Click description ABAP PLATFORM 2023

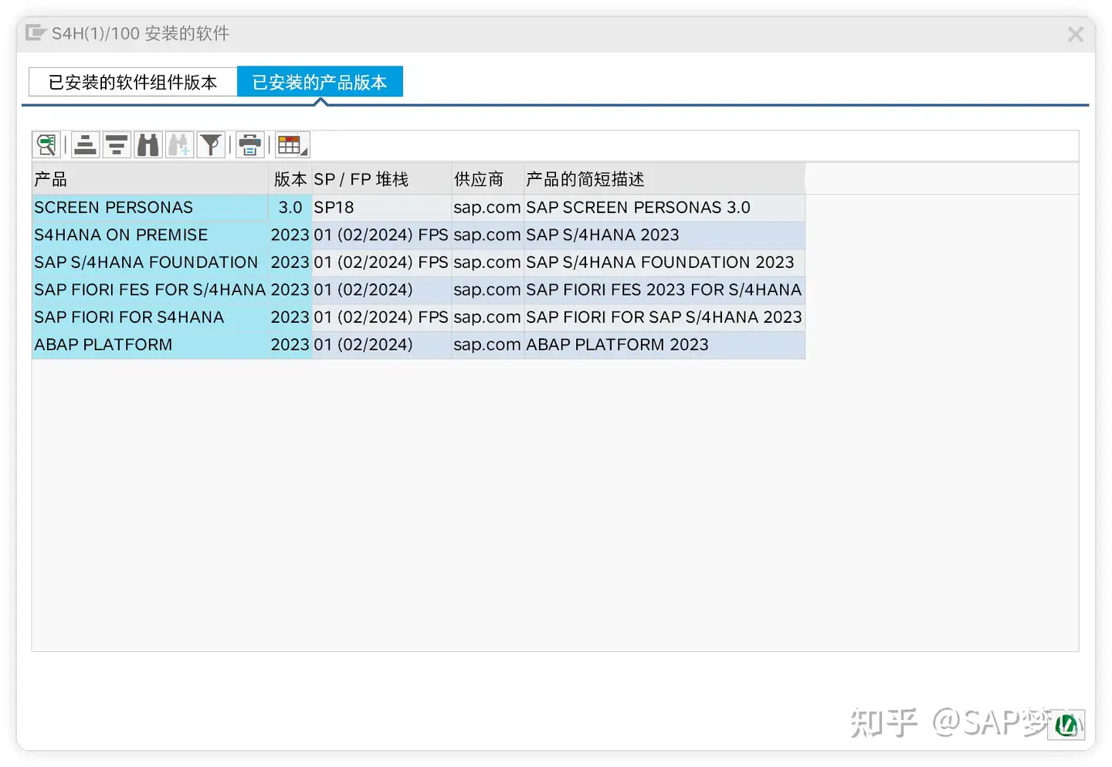pyautogui.click(x=664, y=344)
